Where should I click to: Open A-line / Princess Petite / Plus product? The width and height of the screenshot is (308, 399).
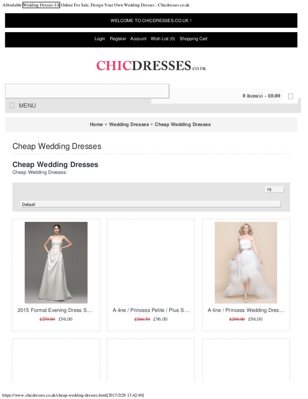click(151, 310)
